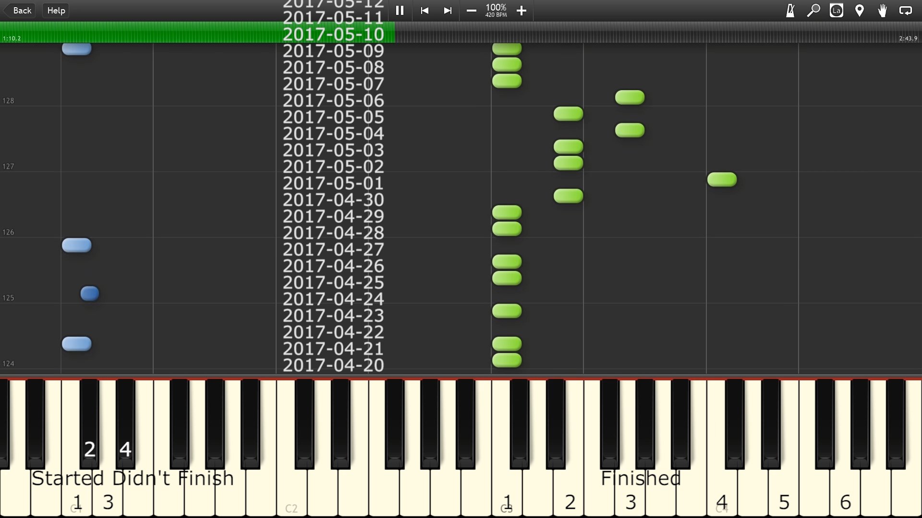
Task: Click dark blue note near measure 125
Action: tap(90, 293)
